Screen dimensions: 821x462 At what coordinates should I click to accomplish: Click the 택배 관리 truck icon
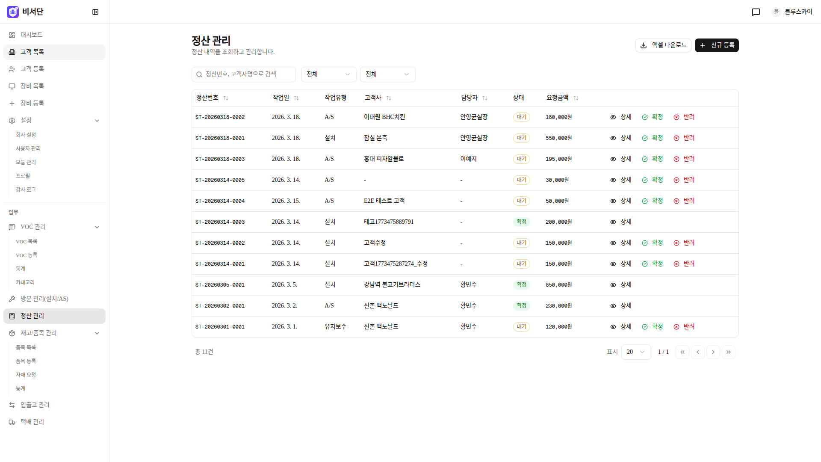click(x=12, y=422)
